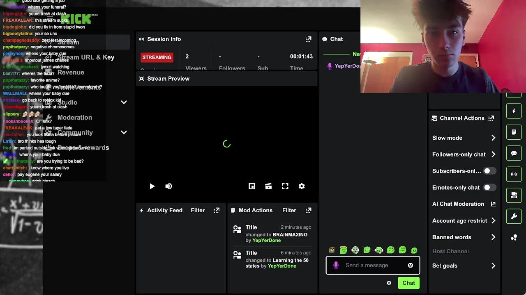
Task: Play the Stream Preview video
Action: 152,186
